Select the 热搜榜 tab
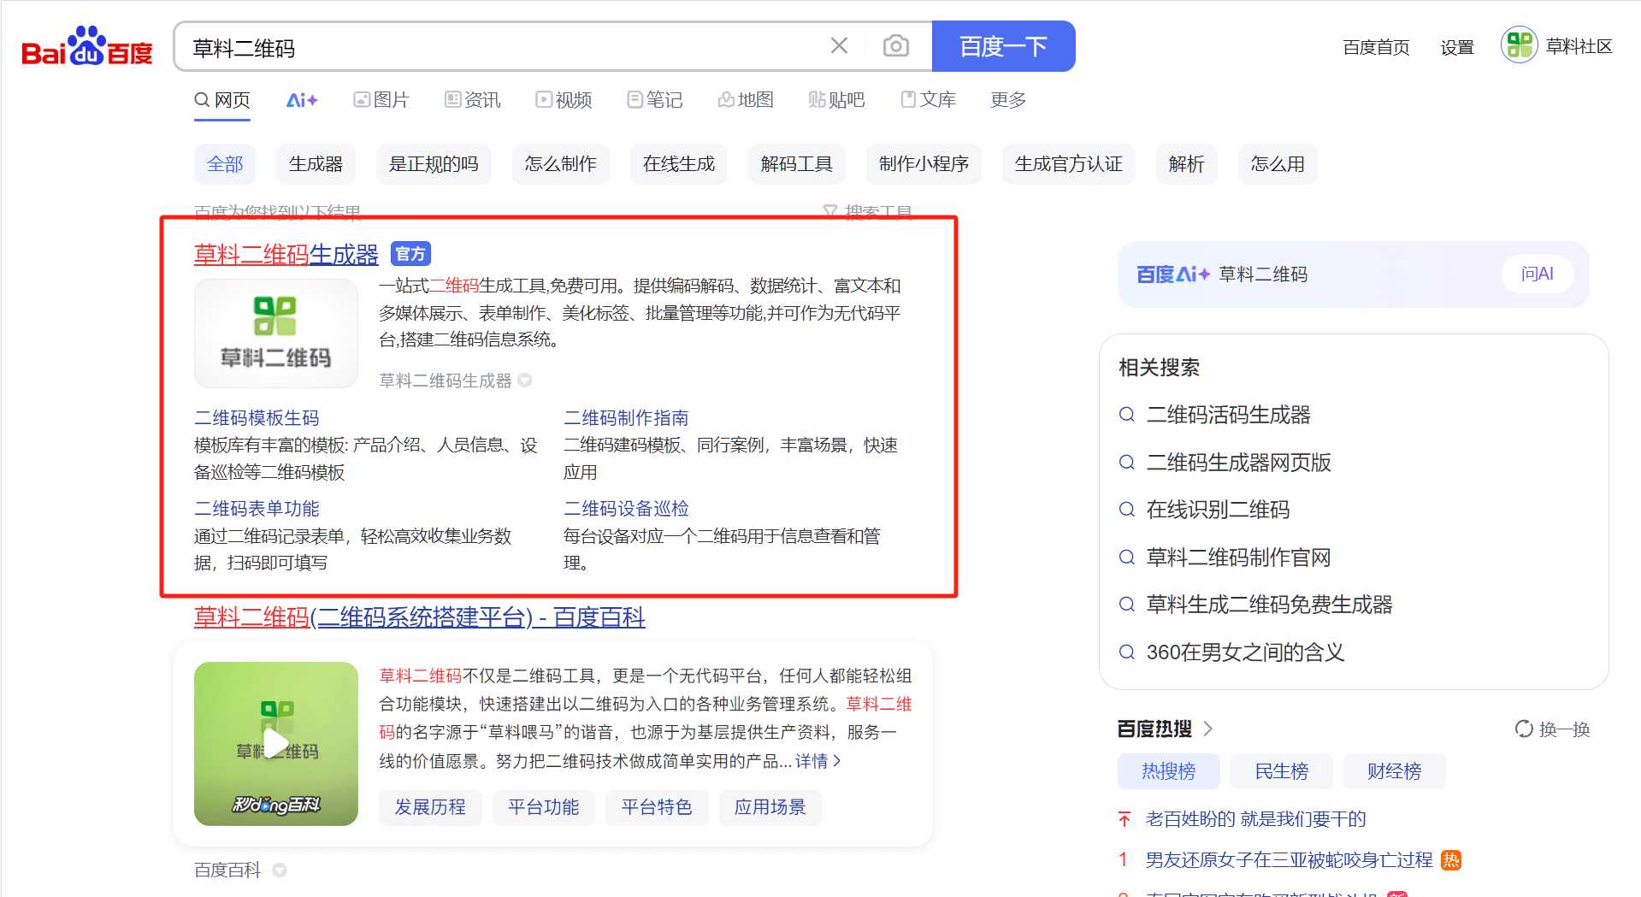 1168,771
